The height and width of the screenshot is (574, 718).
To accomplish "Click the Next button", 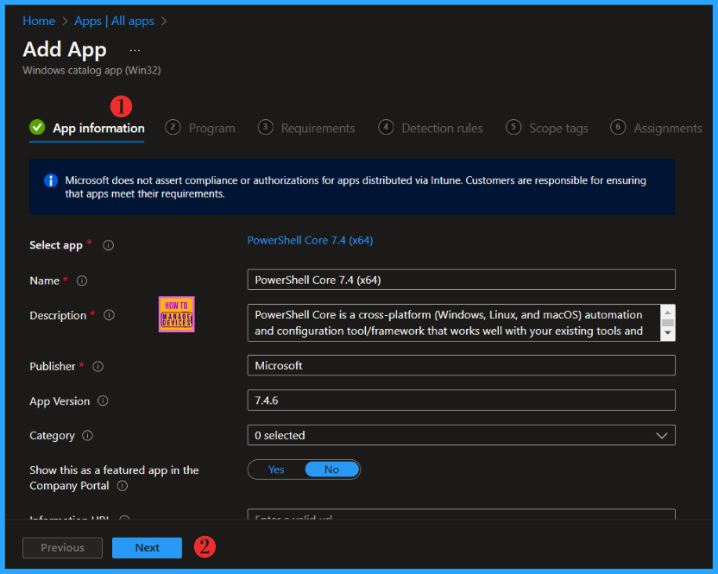I will 147,548.
